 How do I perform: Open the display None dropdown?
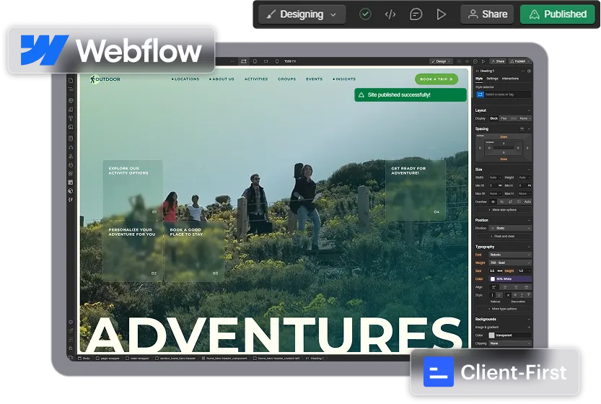(x=525, y=118)
